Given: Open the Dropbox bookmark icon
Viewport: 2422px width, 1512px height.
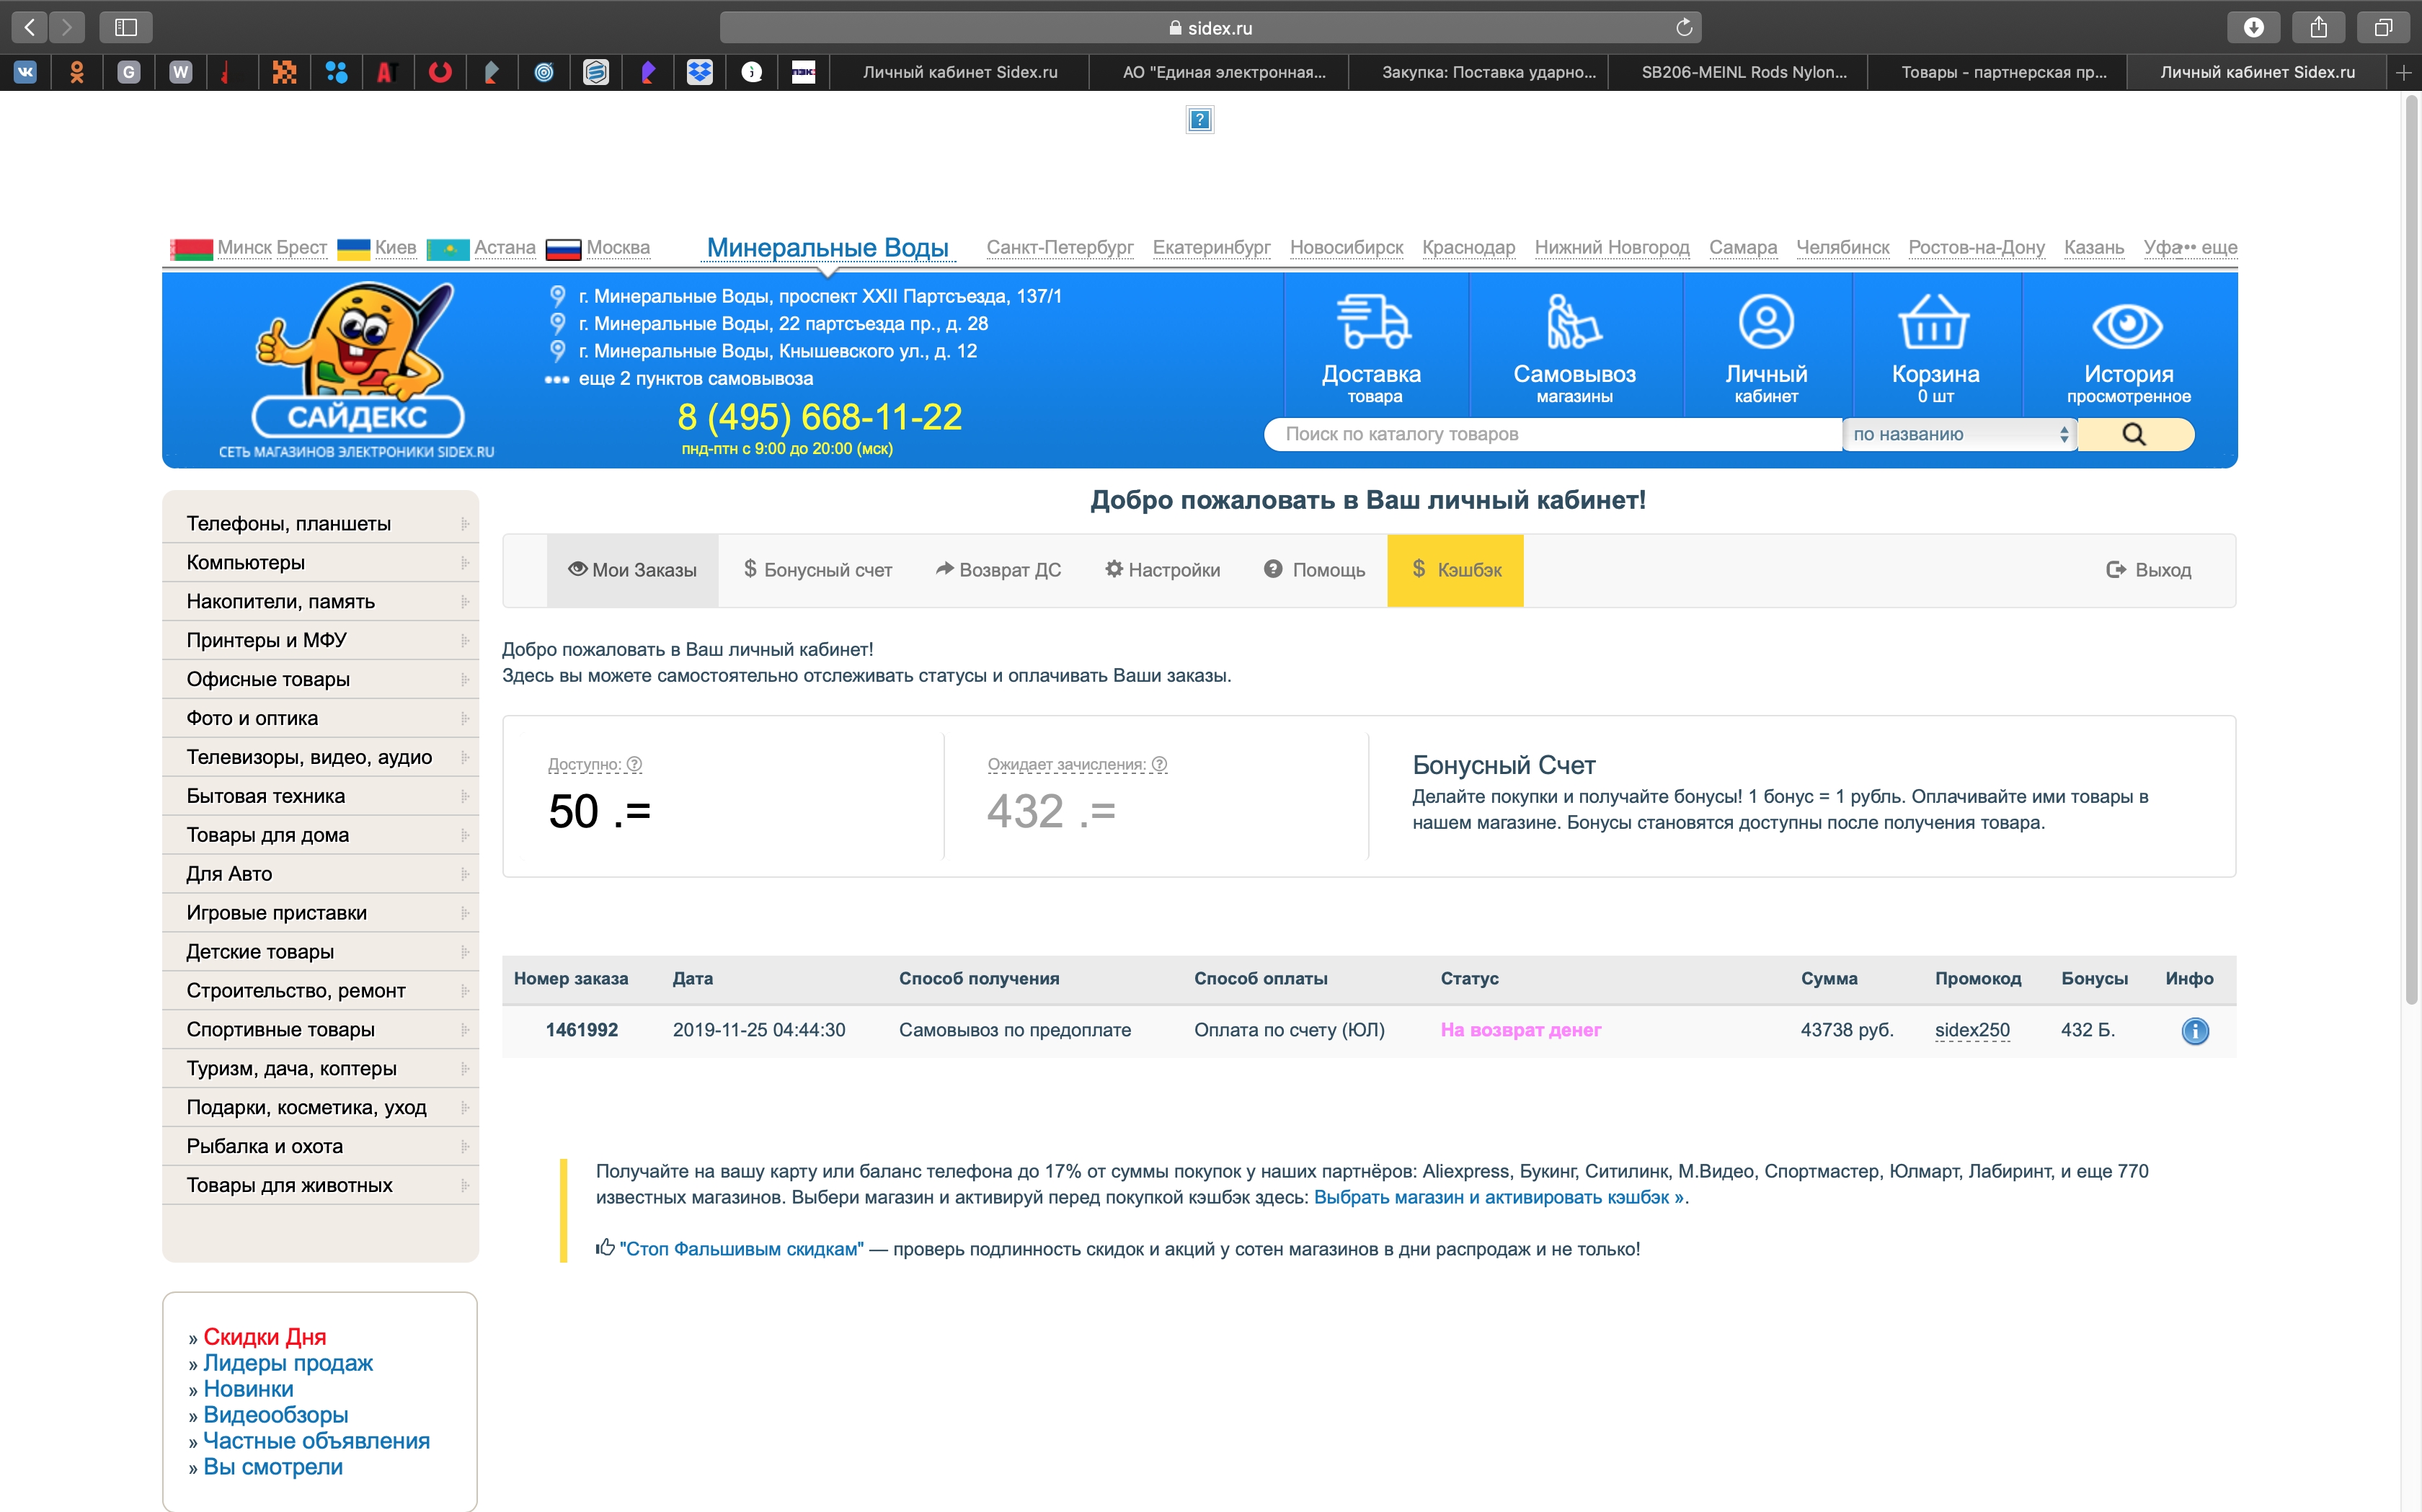Looking at the screenshot, I should coord(700,72).
